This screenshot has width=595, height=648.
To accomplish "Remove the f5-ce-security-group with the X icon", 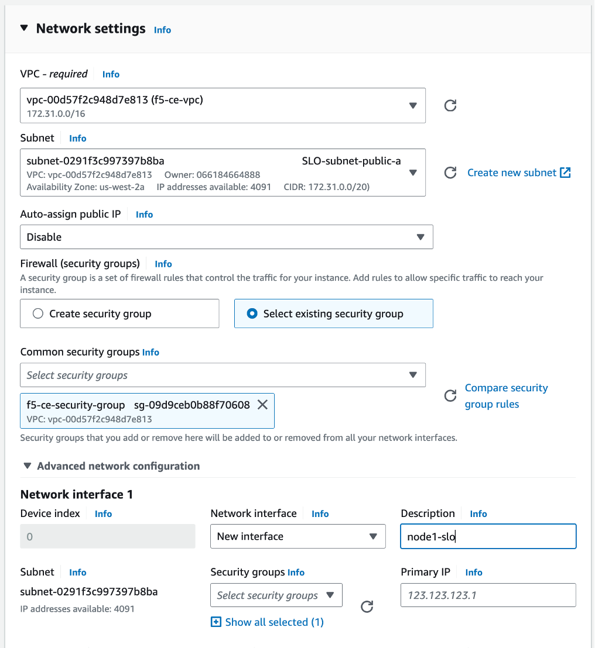I will (x=262, y=404).
